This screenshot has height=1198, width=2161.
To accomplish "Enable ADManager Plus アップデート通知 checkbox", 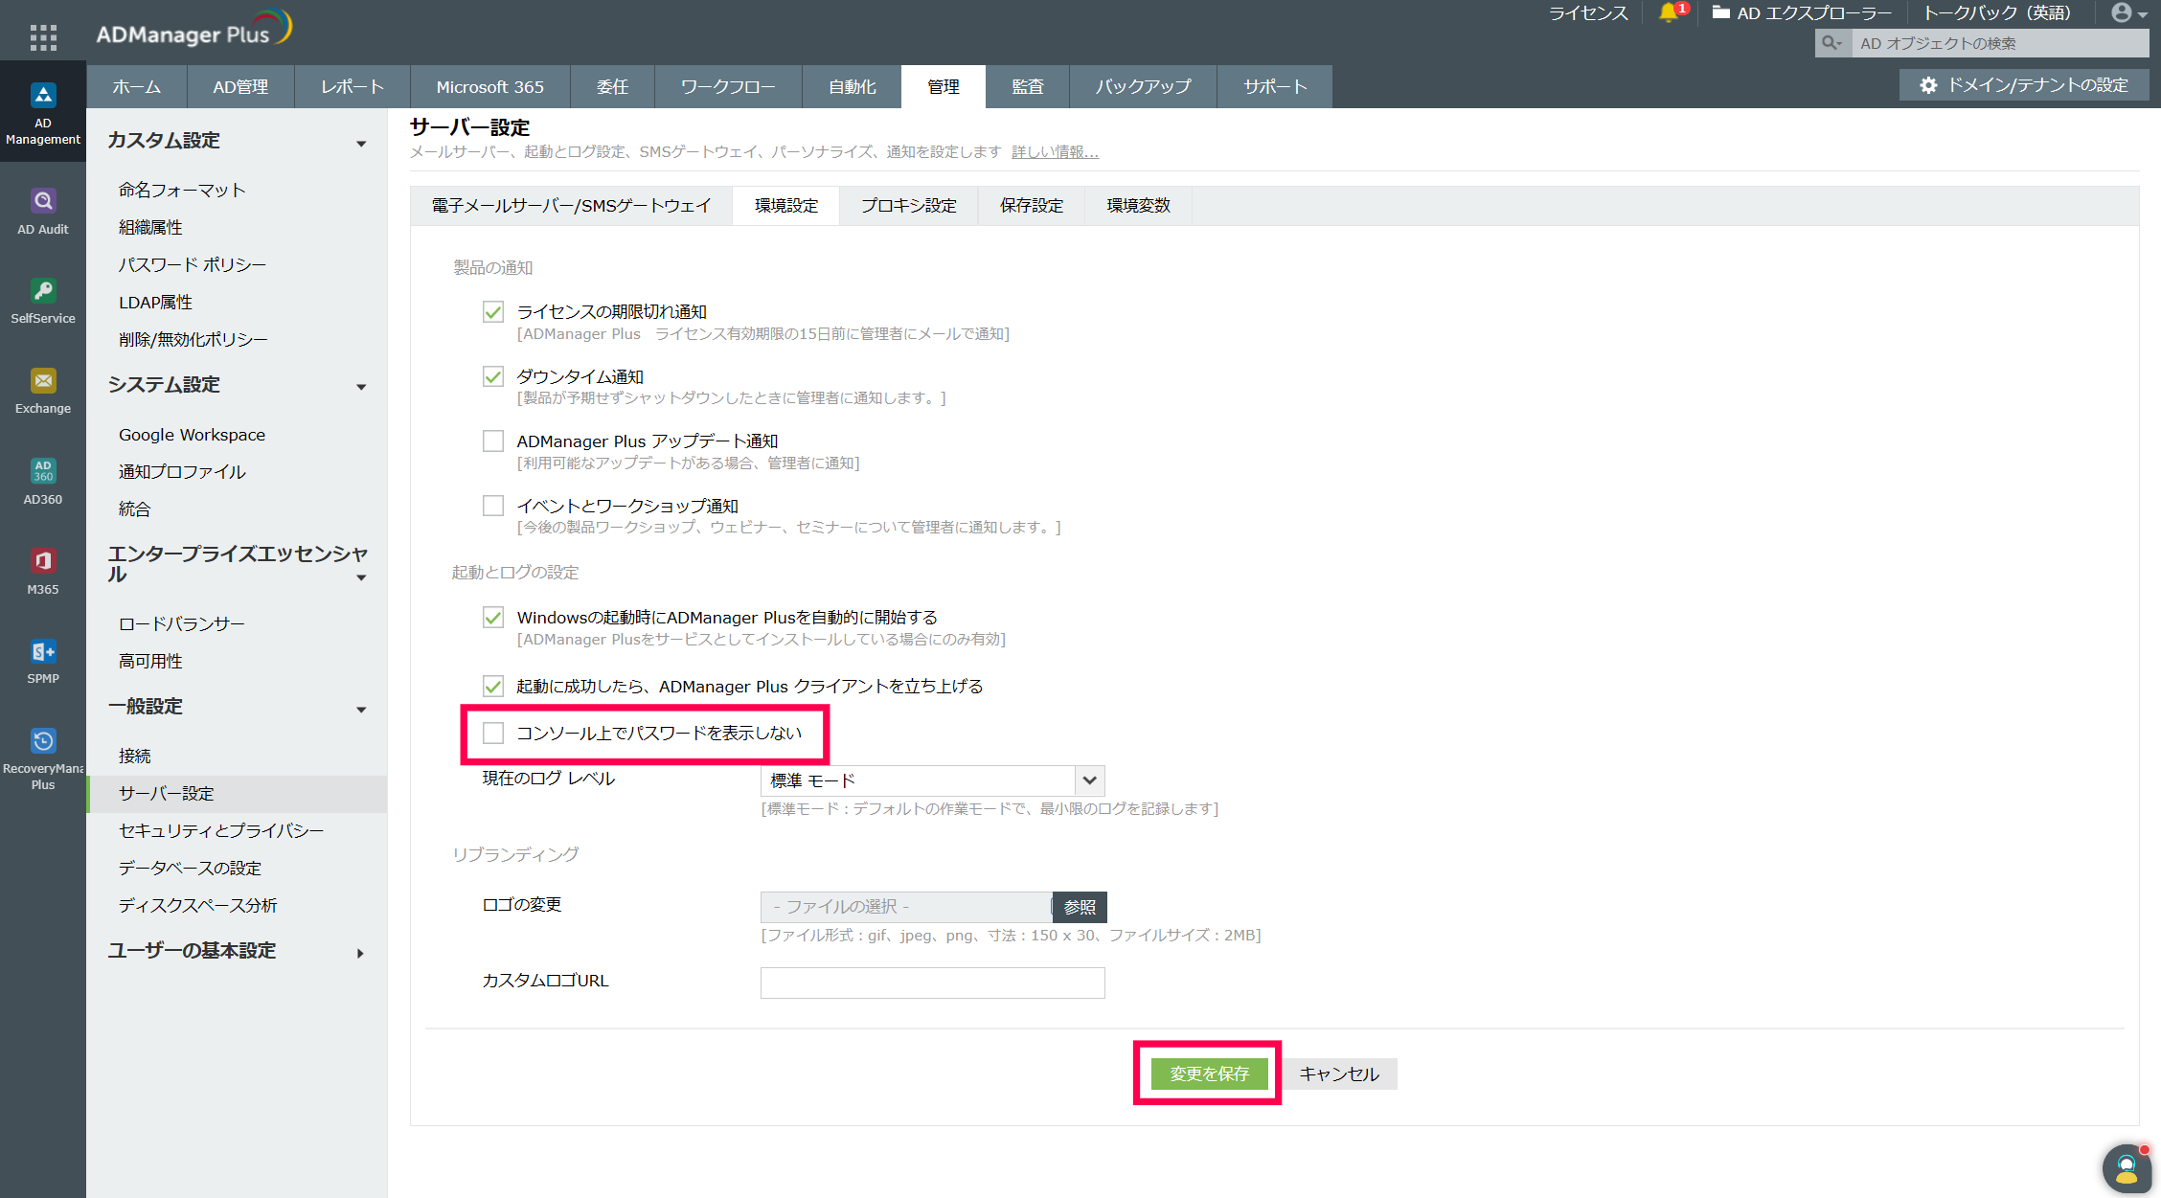I will coord(493,441).
